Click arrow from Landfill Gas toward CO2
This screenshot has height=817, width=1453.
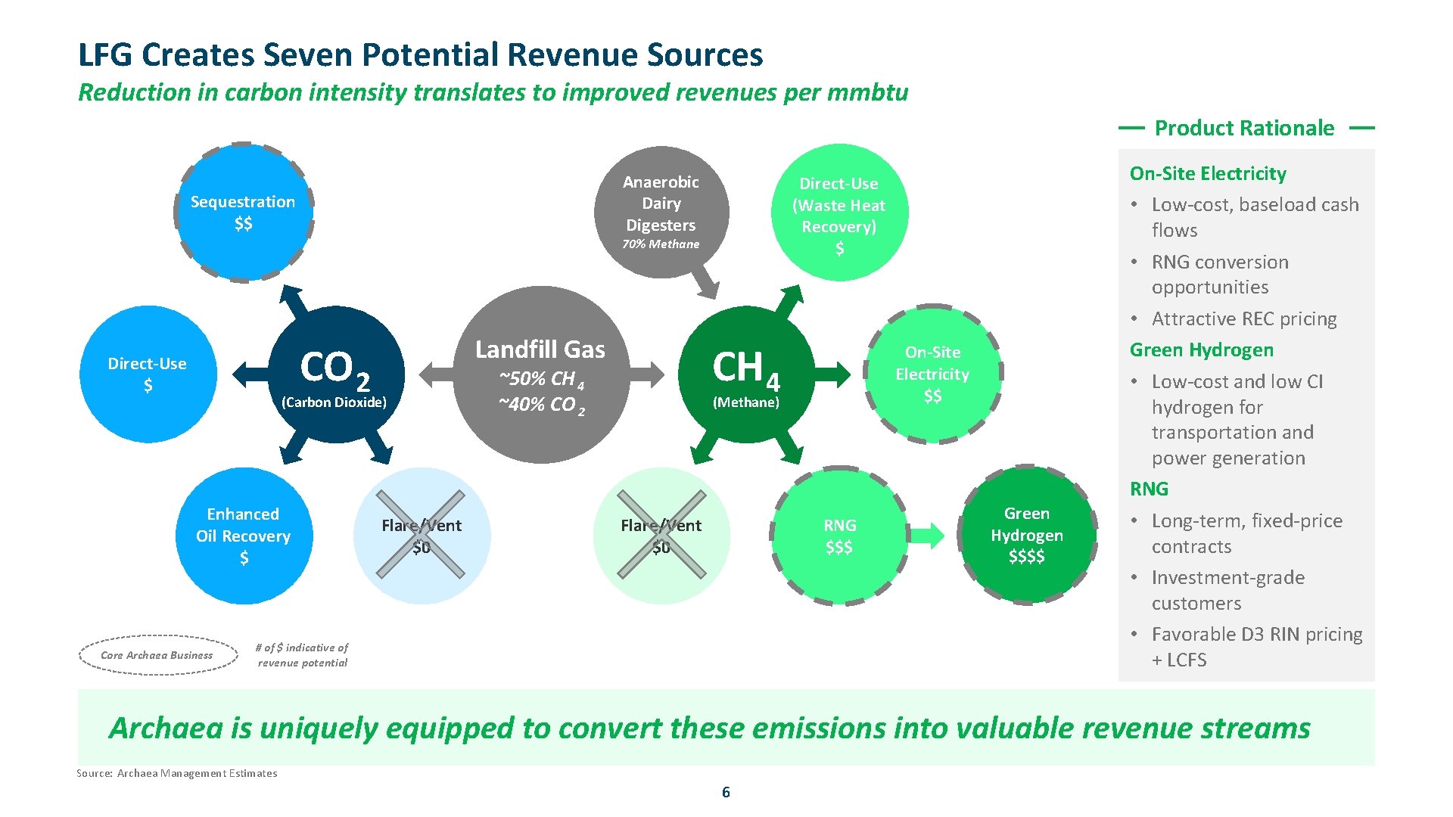pyautogui.click(x=437, y=374)
